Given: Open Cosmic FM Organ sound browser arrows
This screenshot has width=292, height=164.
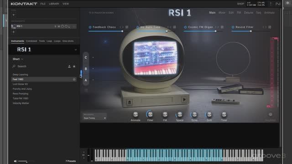Looking at the screenshot, I should point(217,27).
